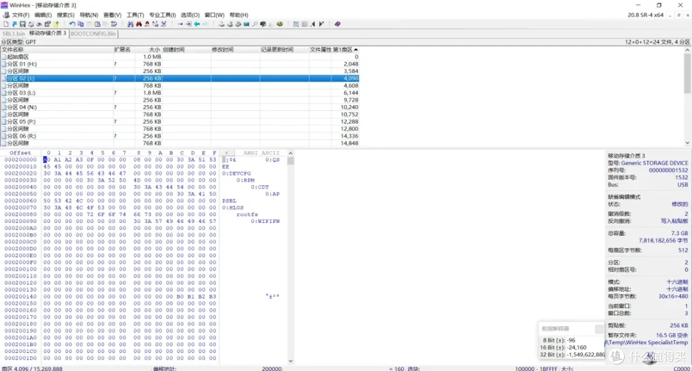
Task: Click the partition list vertical scrollbar
Action: [x=688, y=96]
